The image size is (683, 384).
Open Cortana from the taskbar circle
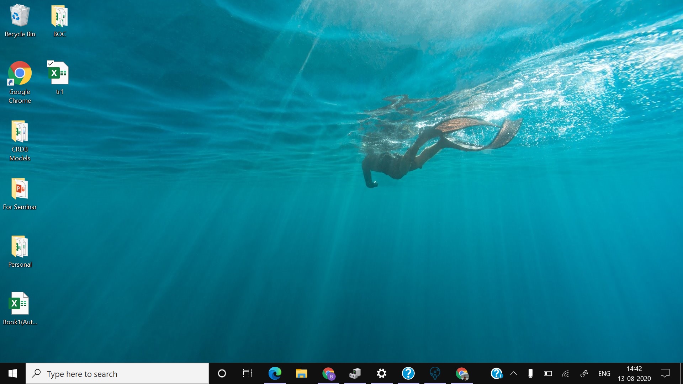click(x=222, y=373)
